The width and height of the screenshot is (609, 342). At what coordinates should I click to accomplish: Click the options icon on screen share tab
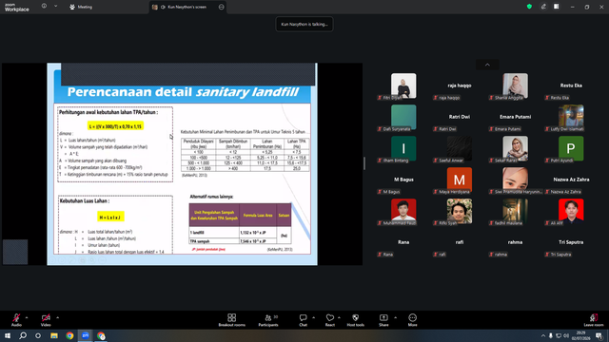coord(222,7)
